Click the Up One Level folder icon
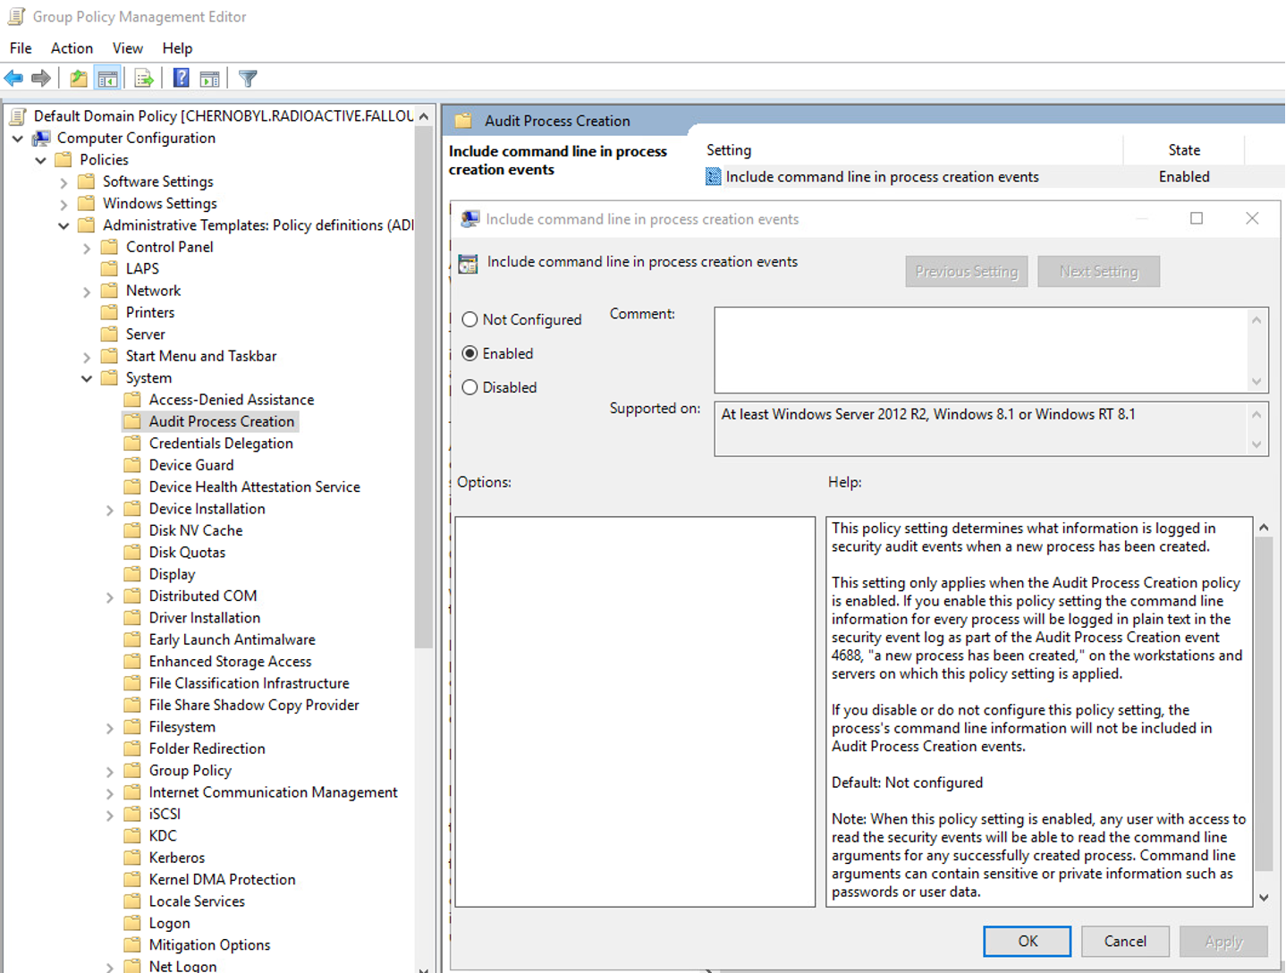The width and height of the screenshot is (1286, 973). tap(79, 79)
